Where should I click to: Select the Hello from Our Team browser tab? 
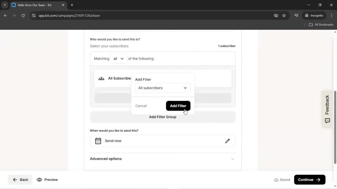34,5
